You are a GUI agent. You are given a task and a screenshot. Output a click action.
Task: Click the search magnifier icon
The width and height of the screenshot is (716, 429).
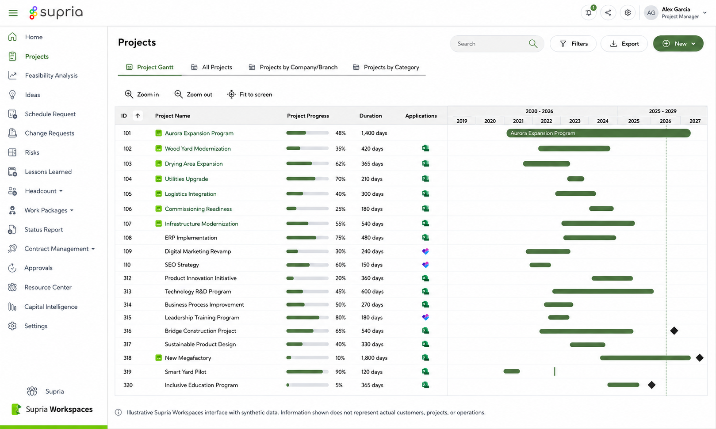point(533,44)
